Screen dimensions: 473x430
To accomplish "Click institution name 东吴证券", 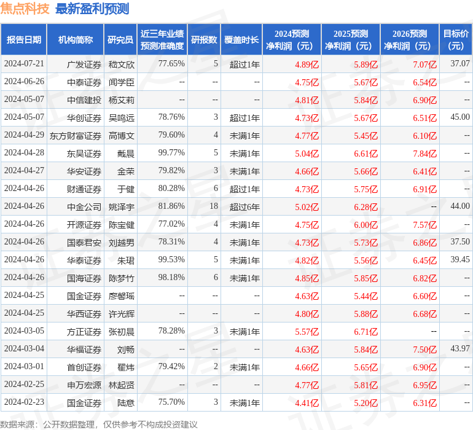I will tap(84, 154).
